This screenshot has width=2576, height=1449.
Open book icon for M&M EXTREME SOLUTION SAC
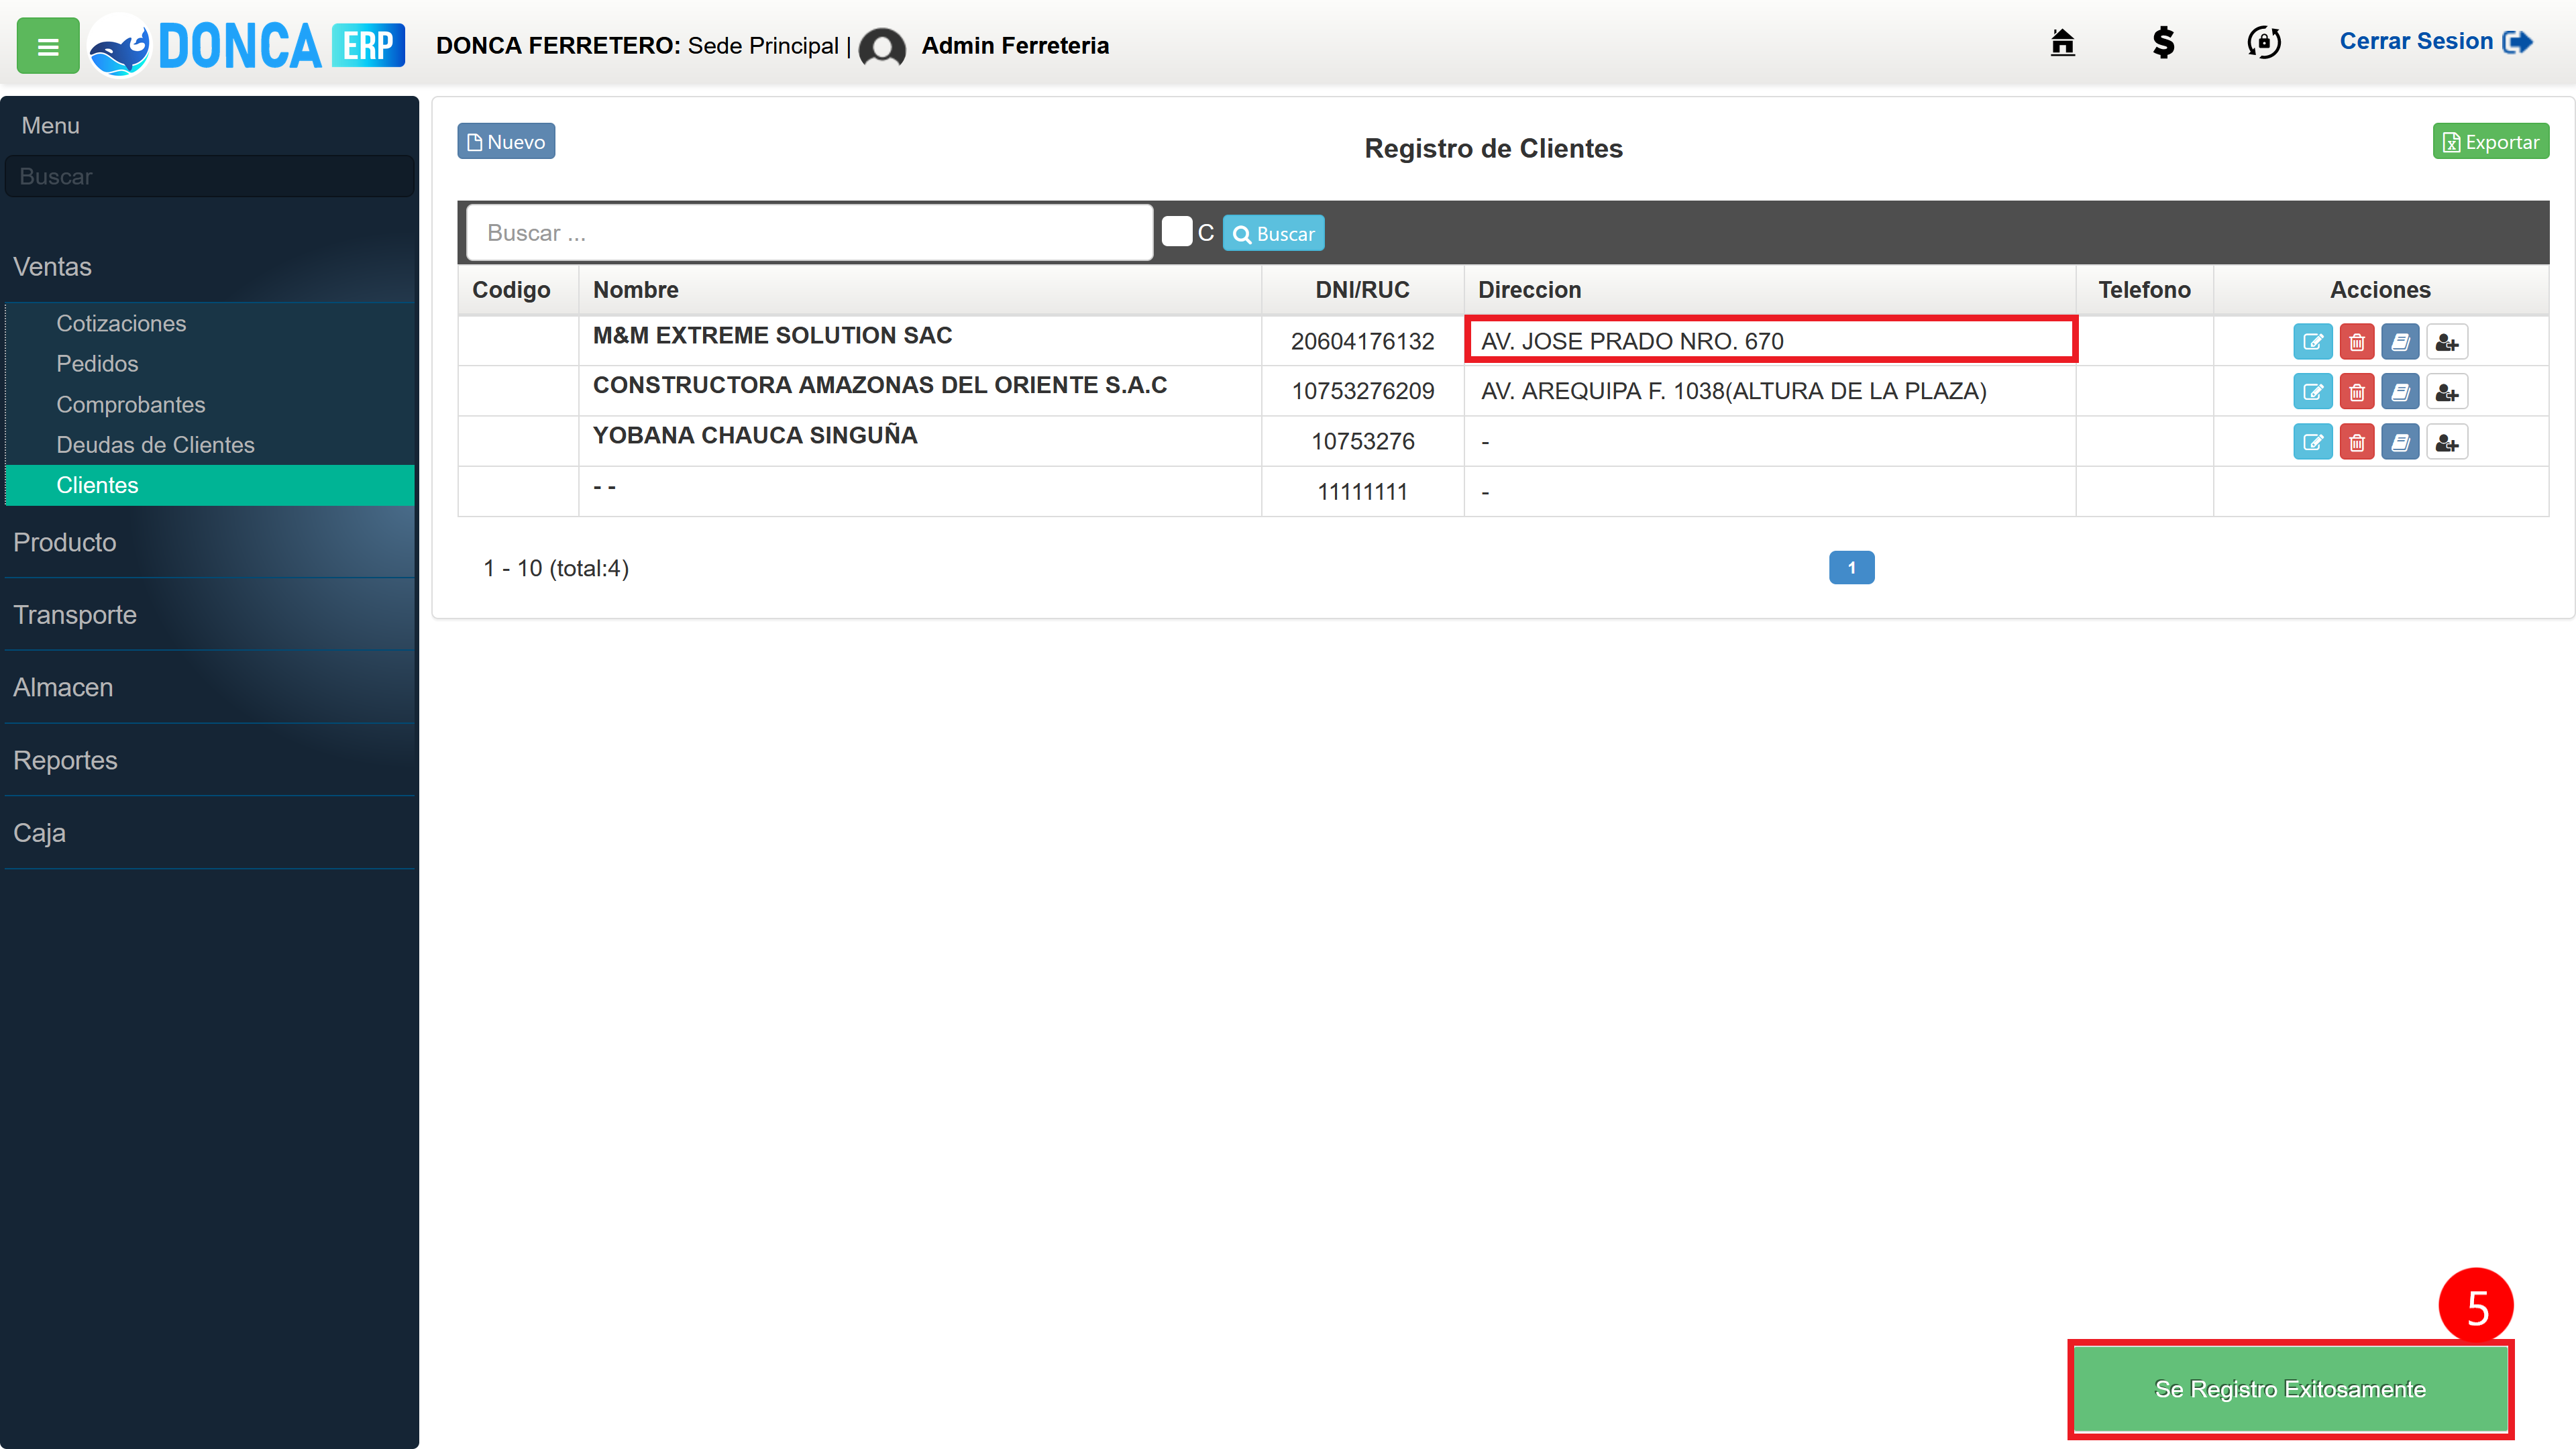click(x=2400, y=342)
